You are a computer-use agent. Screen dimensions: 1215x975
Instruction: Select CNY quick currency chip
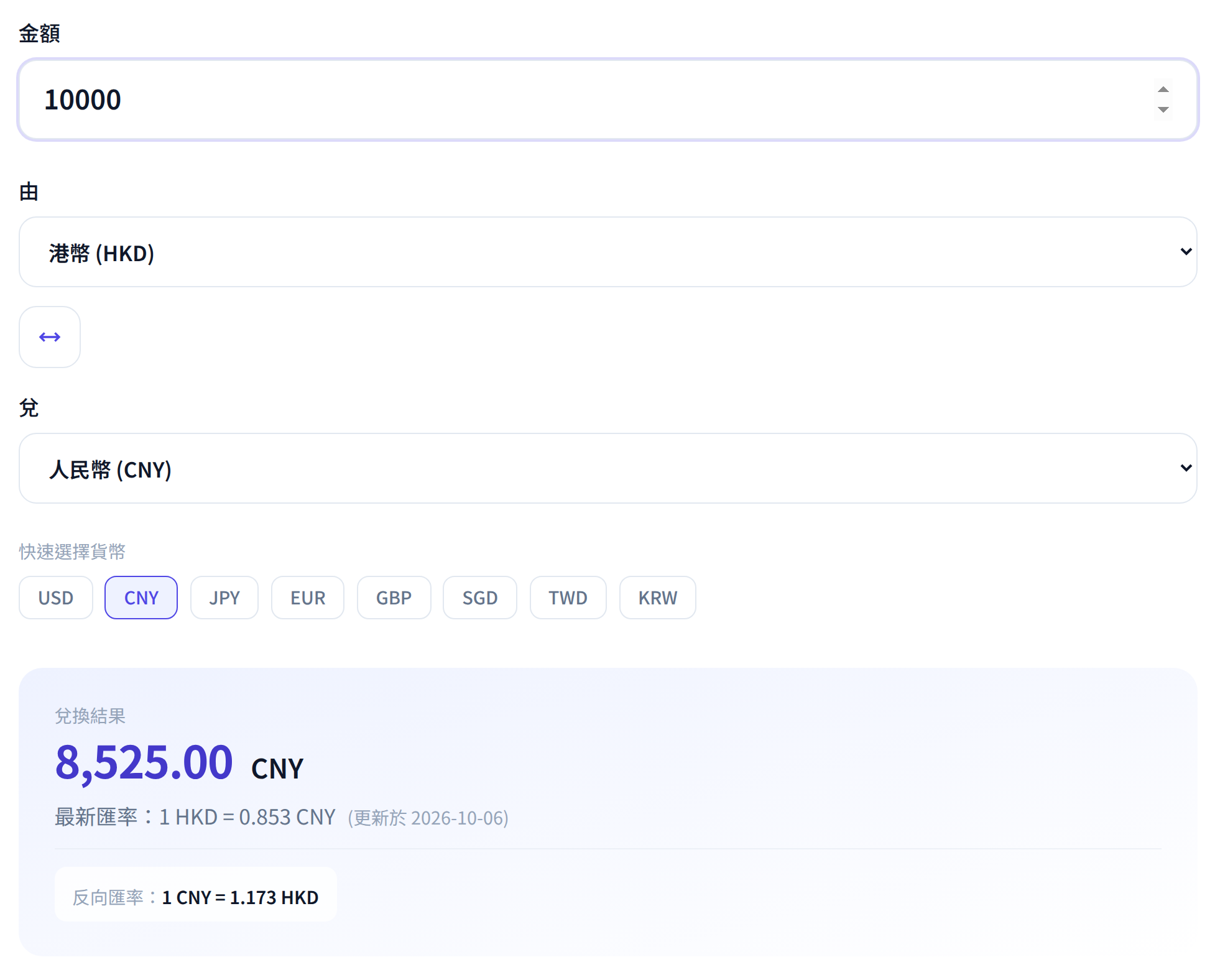coord(141,598)
